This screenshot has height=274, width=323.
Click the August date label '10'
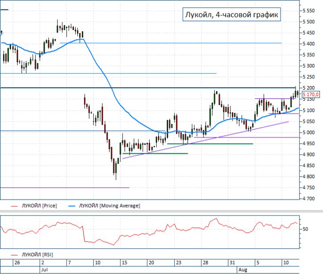click(286, 263)
